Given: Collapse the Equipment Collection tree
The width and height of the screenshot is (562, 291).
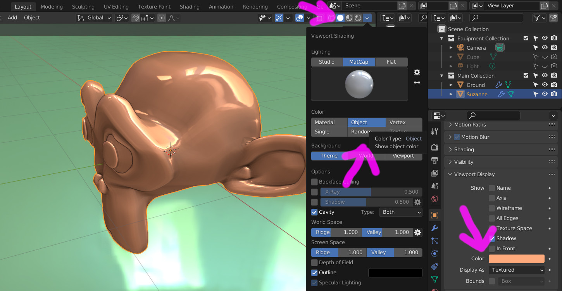Looking at the screenshot, I should point(441,38).
